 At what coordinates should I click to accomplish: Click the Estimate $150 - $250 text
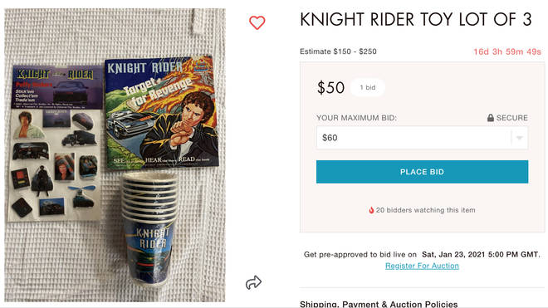point(338,51)
